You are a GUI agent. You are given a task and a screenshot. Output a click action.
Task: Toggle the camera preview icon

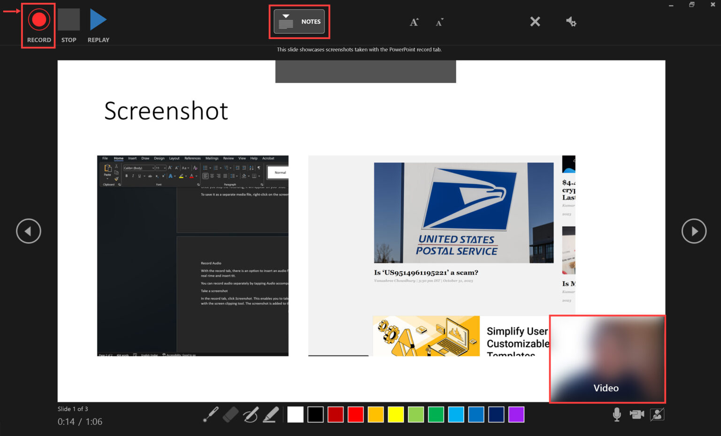click(x=657, y=414)
